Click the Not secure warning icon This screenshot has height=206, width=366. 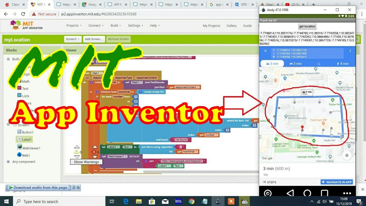[34, 14]
